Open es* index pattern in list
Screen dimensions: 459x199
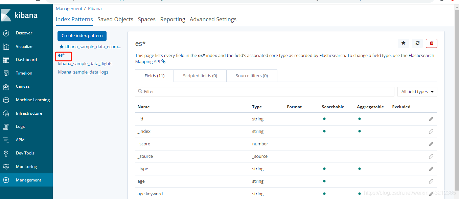[61, 55]
